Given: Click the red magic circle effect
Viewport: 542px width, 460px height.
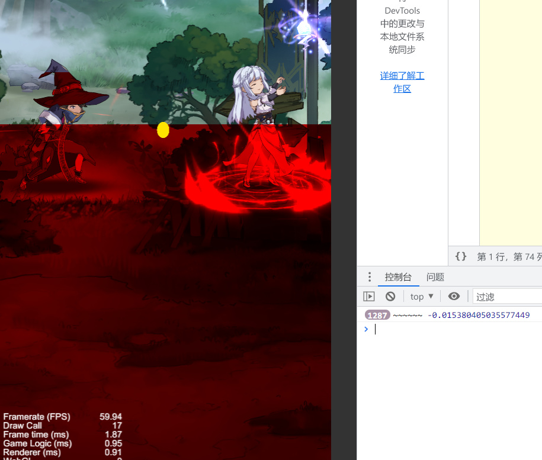Looking at the screenshot, I should click(x=258, y=188).
